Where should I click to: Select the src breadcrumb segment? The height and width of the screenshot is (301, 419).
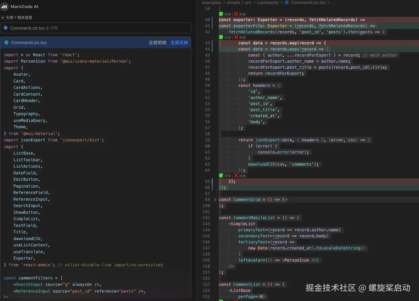(x=248, y=3)
